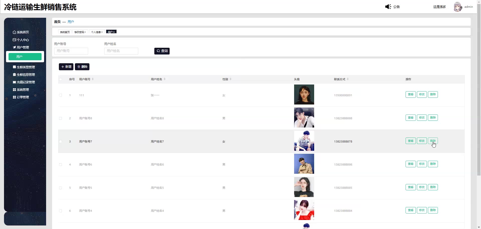Click the 用户 breadcrumb link

tap(71, 22)
